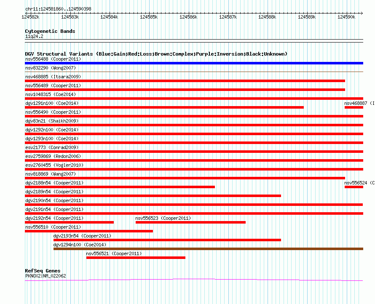Click the short red nsv468887 bar
This screenshot has width=375, height=304.
click(354, 107)
